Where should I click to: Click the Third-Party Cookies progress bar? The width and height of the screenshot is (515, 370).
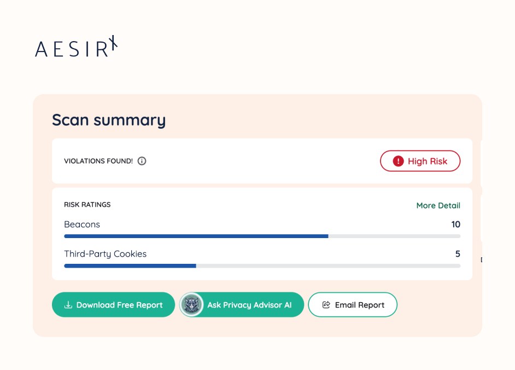pos(262,265)
